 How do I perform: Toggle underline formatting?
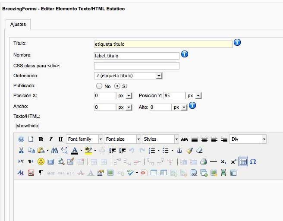point(60,139)
